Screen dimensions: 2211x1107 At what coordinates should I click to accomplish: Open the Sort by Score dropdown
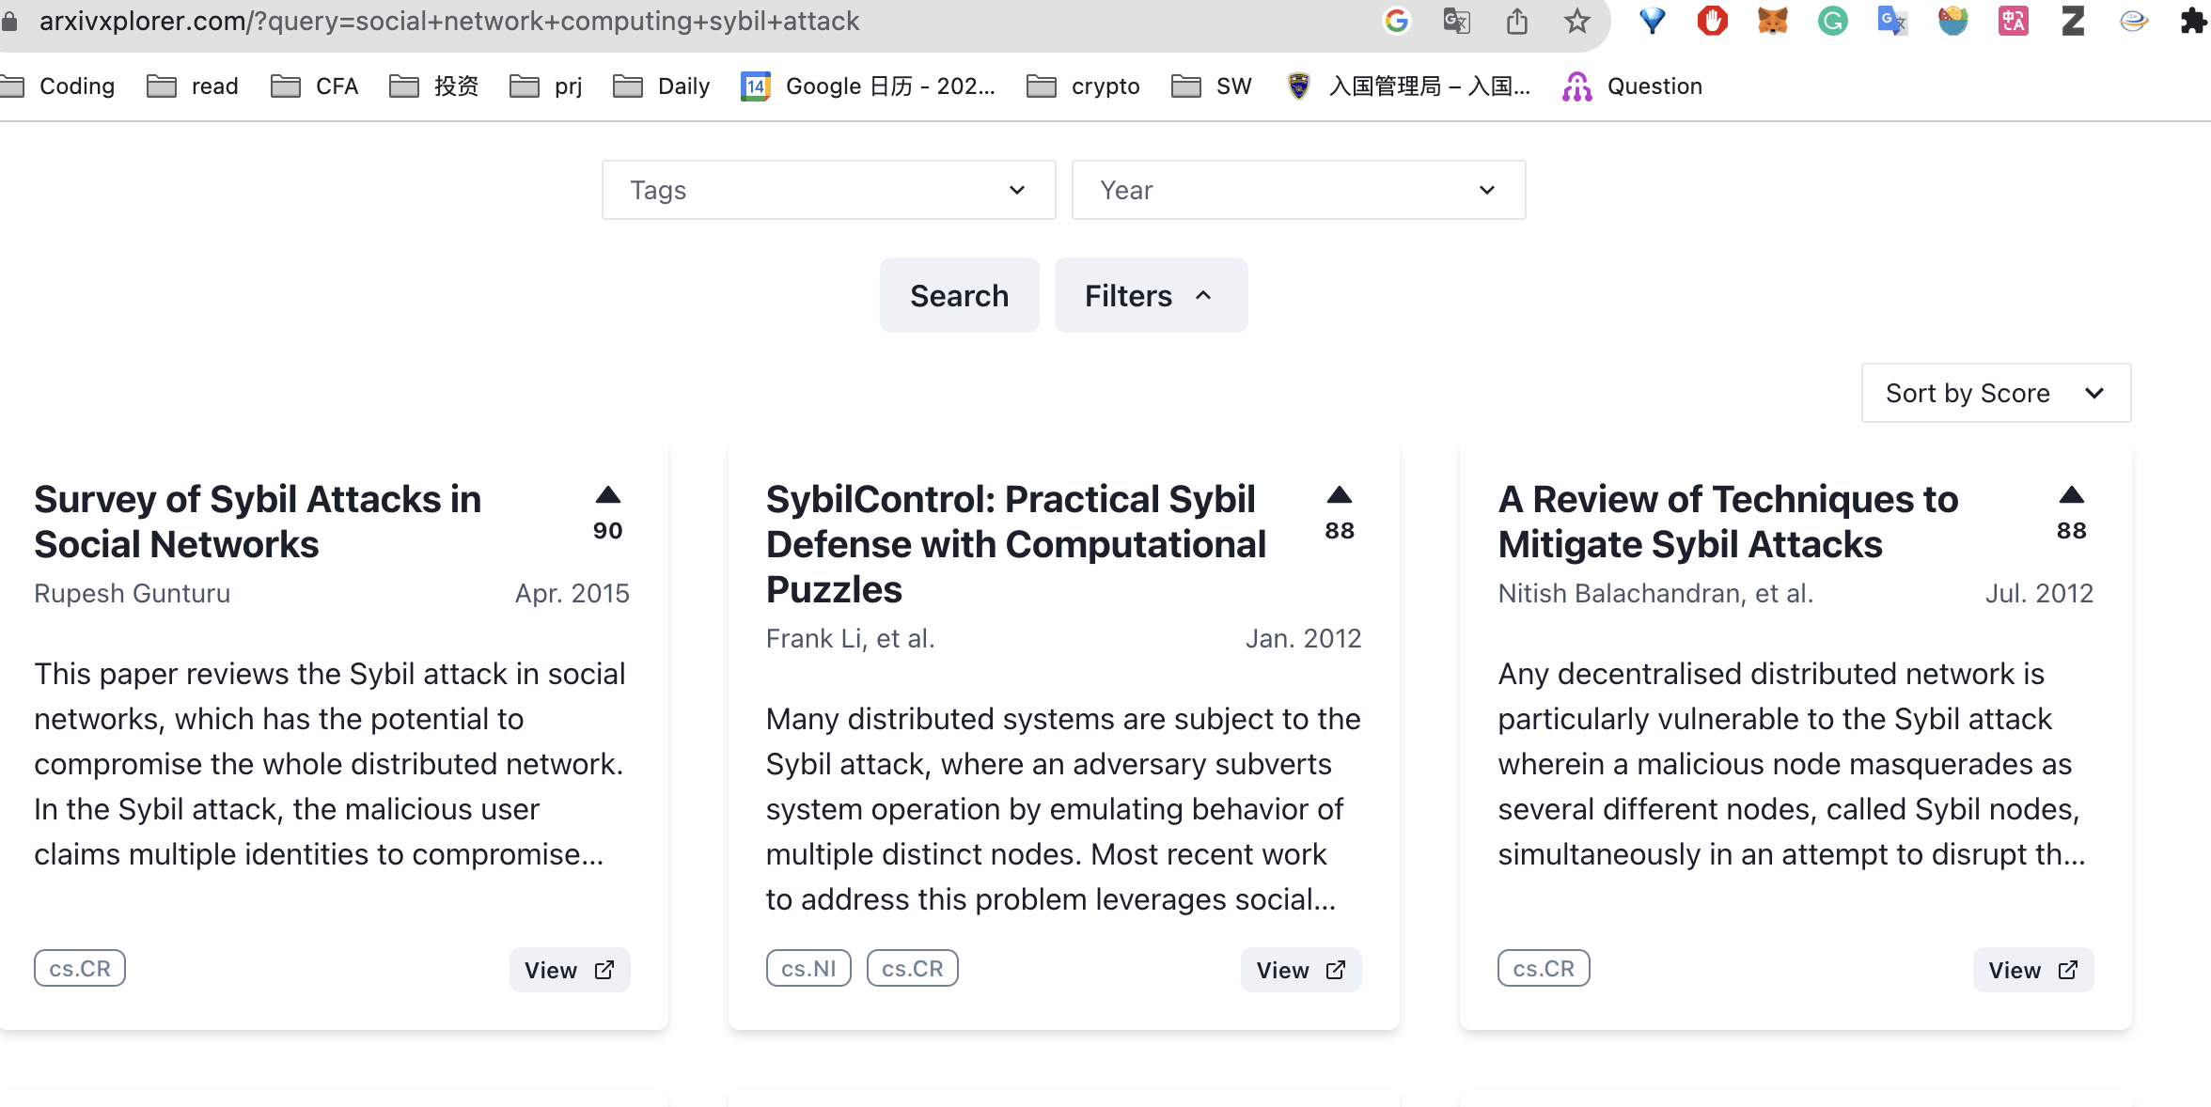pos(1995,393)
